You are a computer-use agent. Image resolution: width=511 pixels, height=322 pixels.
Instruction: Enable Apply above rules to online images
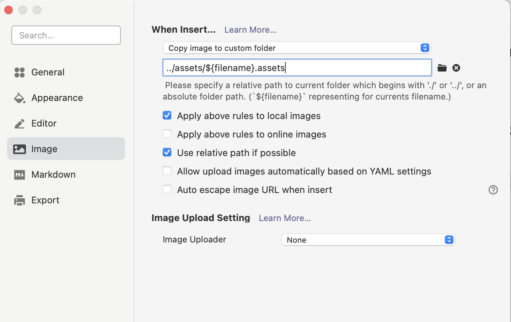(x=167, y=134)
